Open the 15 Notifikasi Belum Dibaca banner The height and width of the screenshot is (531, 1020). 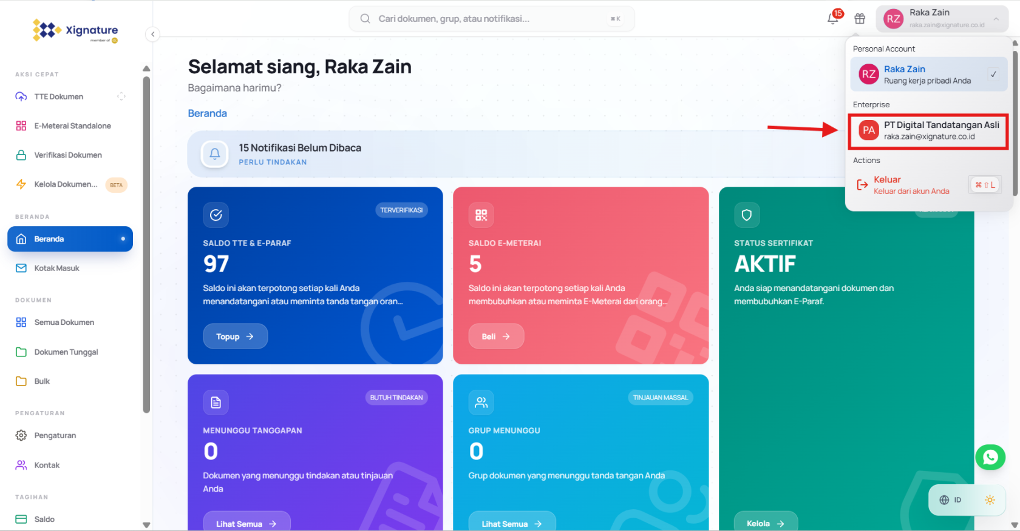click(516, 154)
